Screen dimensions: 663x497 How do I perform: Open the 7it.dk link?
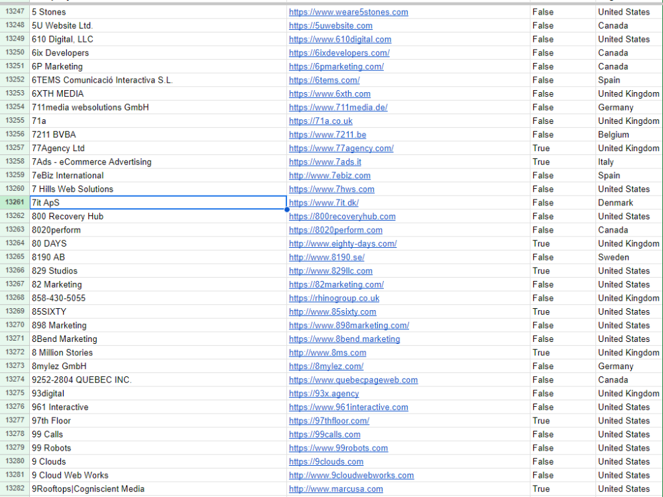coord(324,203)
